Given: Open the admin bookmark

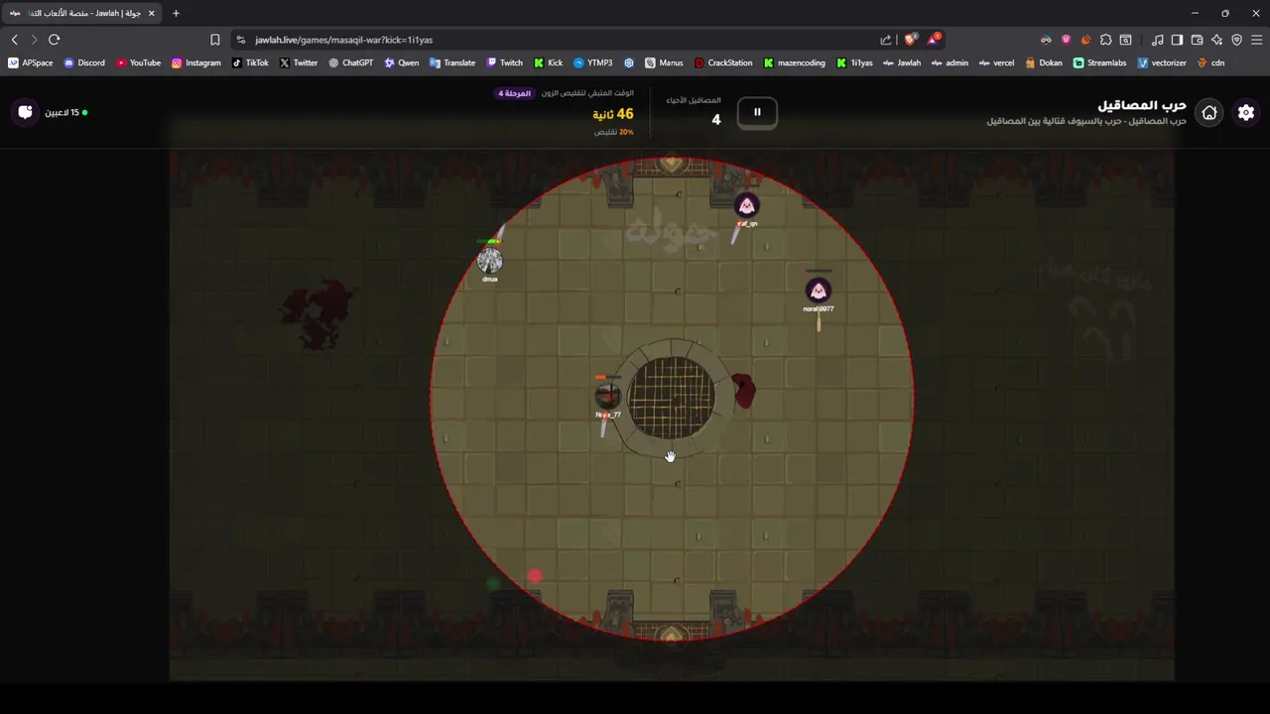Looking at the screenshot, I should click(x=949, y=62).
